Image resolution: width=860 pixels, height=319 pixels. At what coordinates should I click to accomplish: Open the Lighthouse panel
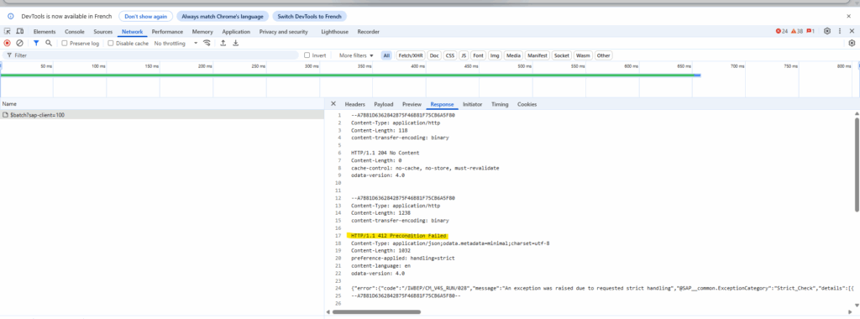click(x=334, y=32)
